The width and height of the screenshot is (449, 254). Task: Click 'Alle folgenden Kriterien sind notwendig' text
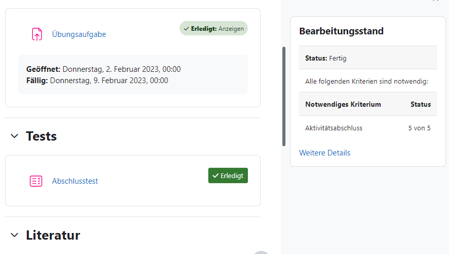pos(367,82)
